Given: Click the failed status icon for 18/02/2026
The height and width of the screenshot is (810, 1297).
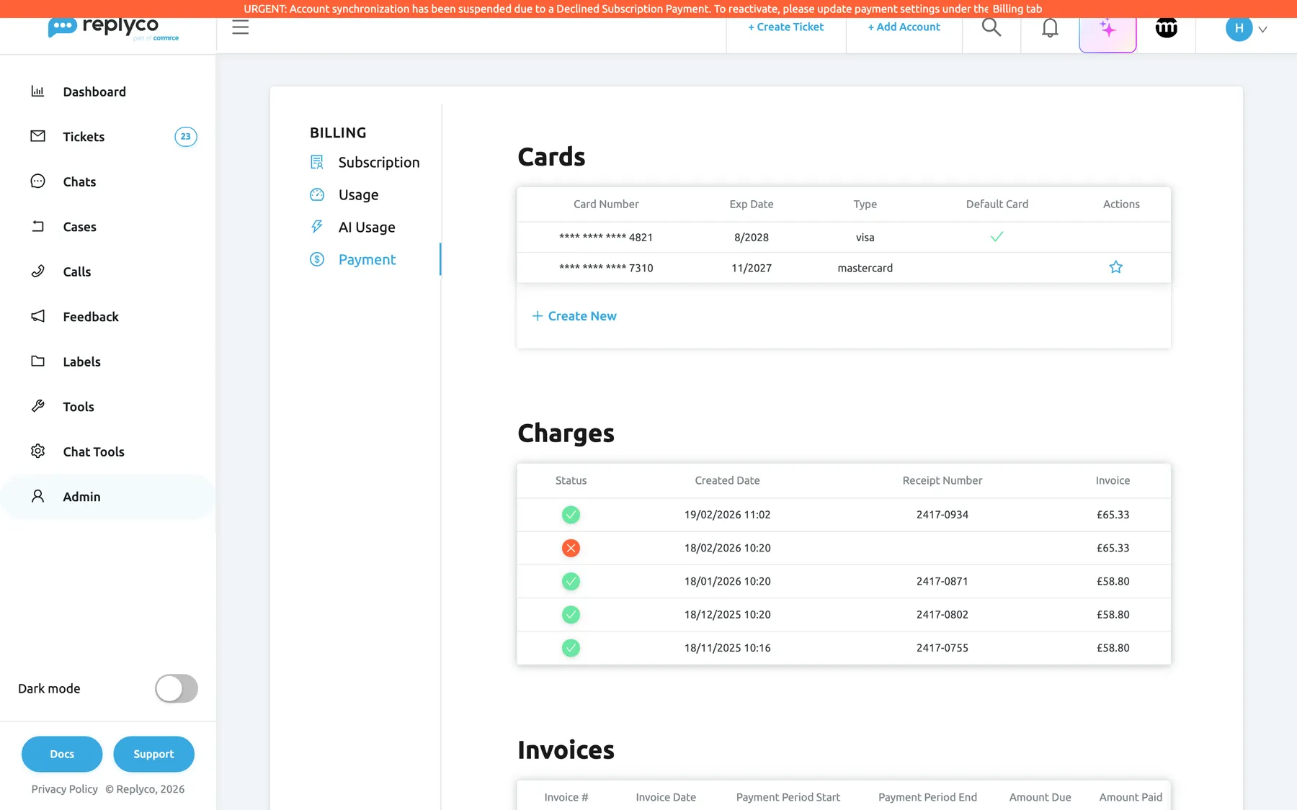Looking at the screenshot, I should click(x=571, y=548).
